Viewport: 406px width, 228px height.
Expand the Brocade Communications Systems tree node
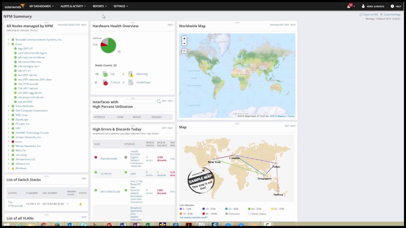[9, 40]
